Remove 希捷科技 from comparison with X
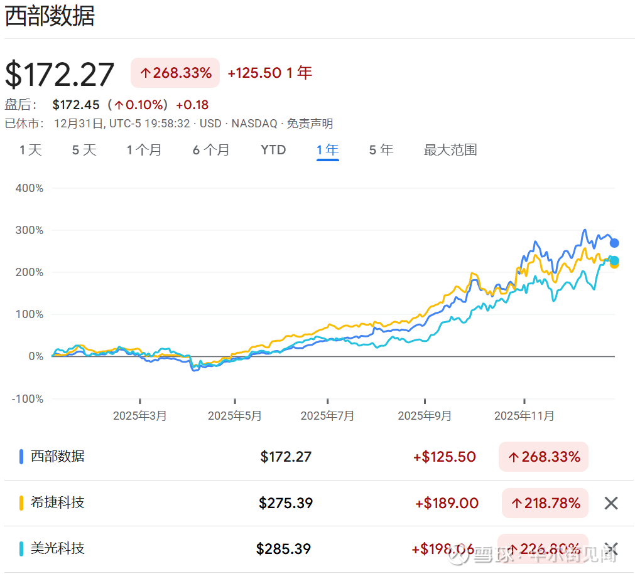Screen dimensions: 635x574 [611, 503]
